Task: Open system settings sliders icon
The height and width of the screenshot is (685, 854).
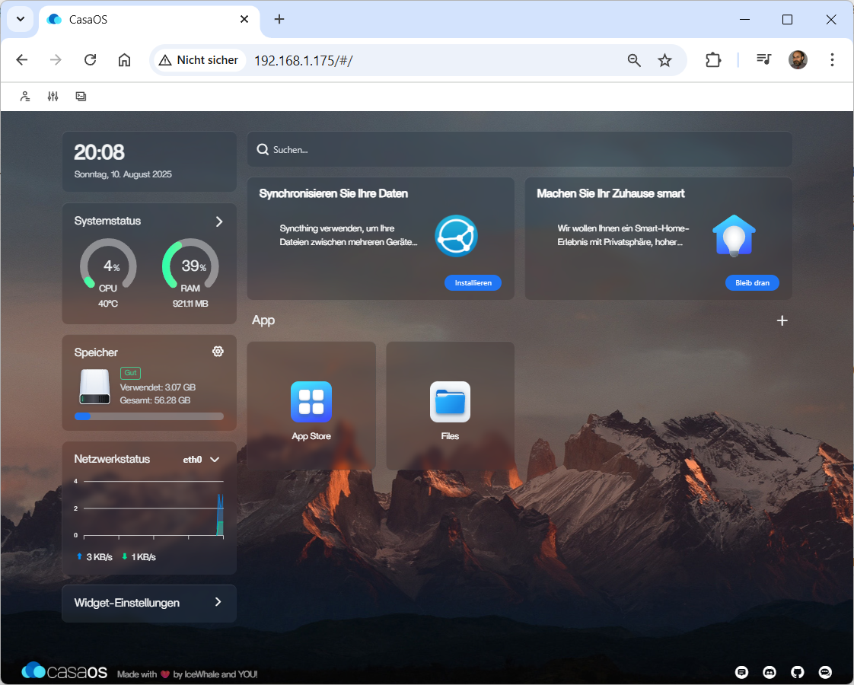Action: click(x=53, y=97)
